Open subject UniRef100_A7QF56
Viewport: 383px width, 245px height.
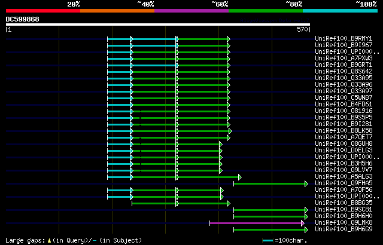344,190
